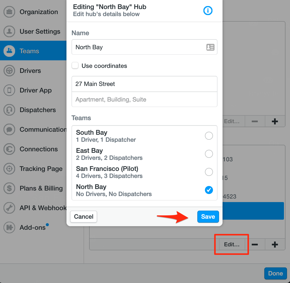Image resolution: width=290 pixels, height=283 pixels.
Task: Click the API & Webhooks wrench icon
Action: click(9, 208)
